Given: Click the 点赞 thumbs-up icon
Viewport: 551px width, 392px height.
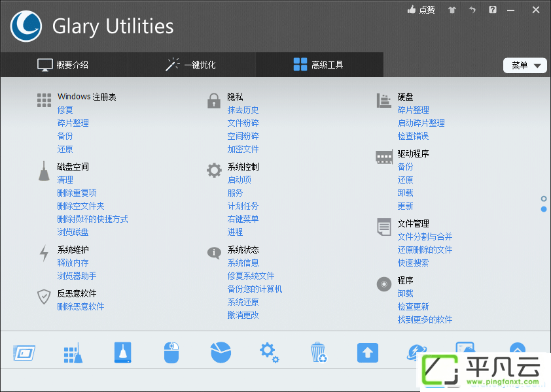Looking at the screenshot, I should click(412, 10).
